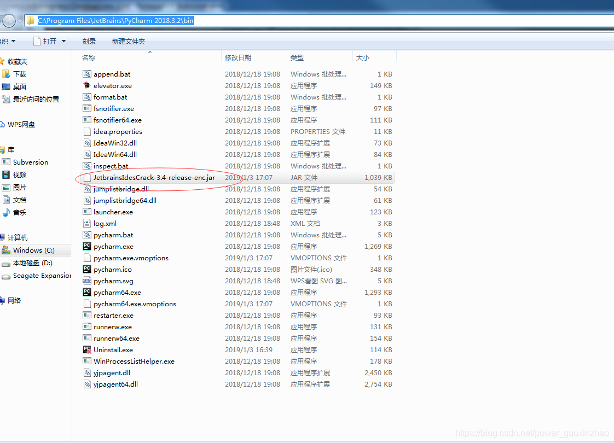Click the inspect.bat file icon
Screen dimensions: 614x443
pyautogui.click(x=87, y=166)
